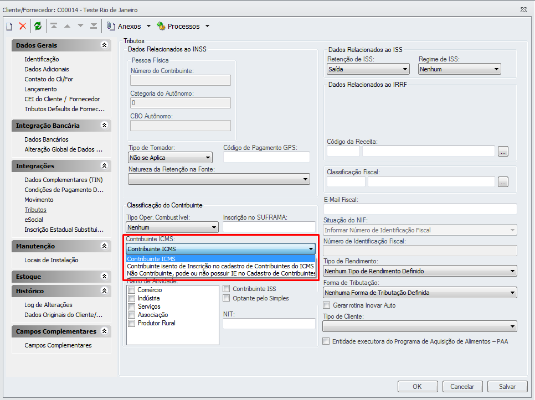Collapse the Estoque section

point(105,276)
